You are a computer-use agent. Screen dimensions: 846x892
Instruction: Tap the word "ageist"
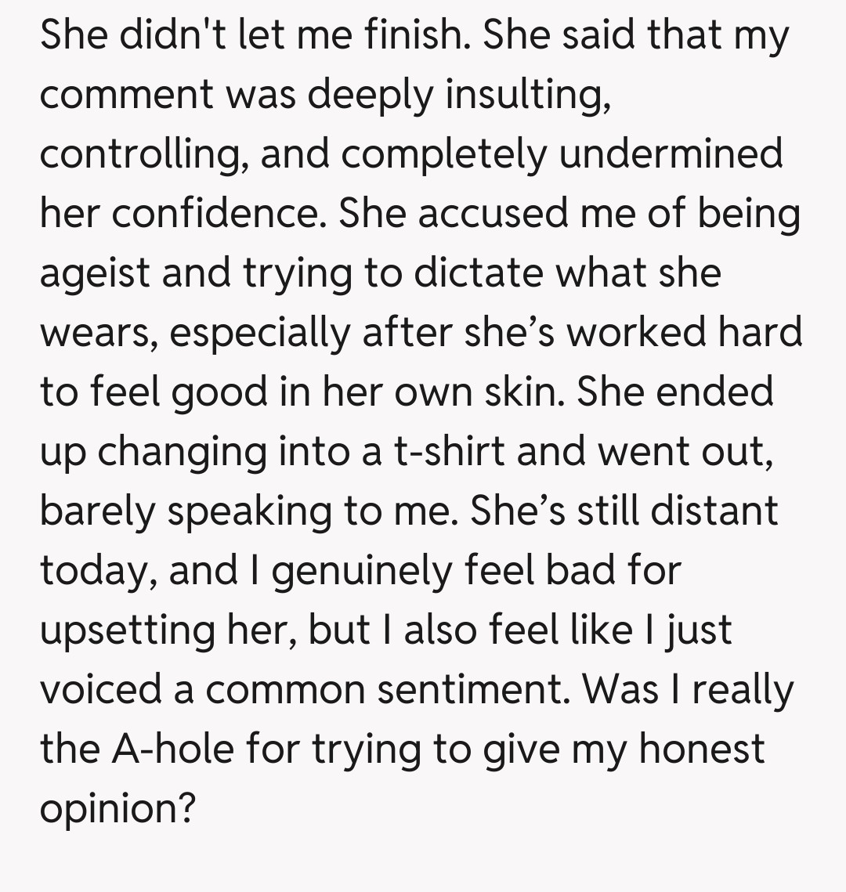point(96,273)
